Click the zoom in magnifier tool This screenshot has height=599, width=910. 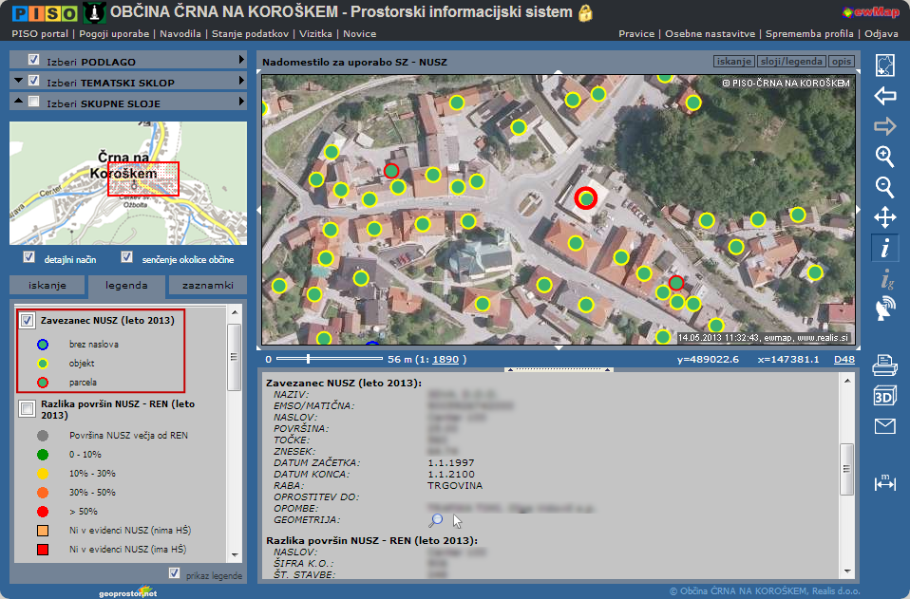click(x=884, y=157)
